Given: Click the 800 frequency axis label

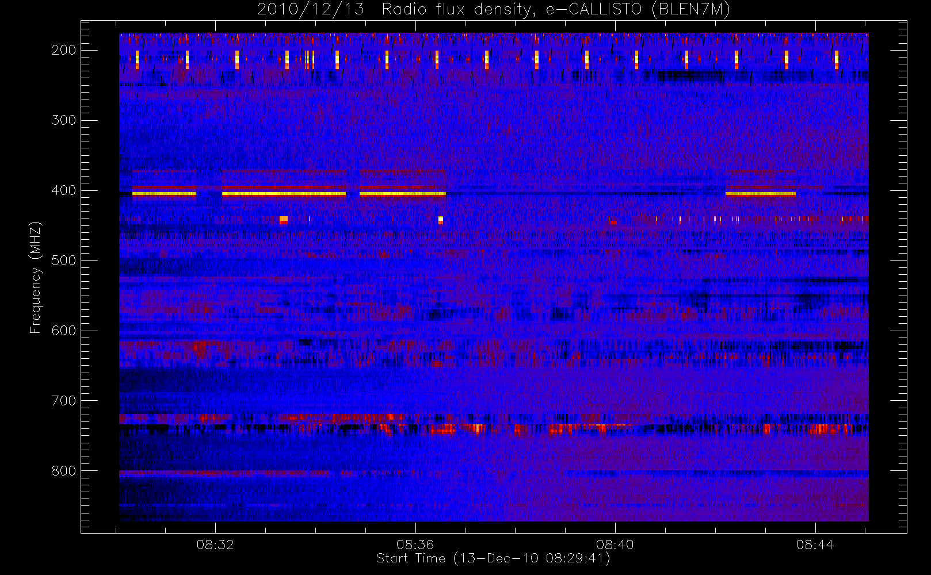Looking at the screenshot, I should point(63,471).
